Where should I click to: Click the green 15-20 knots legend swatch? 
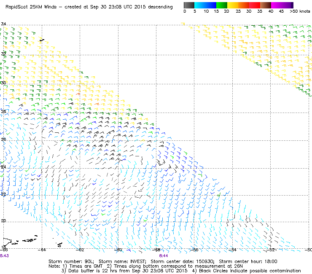pos(222,5)
